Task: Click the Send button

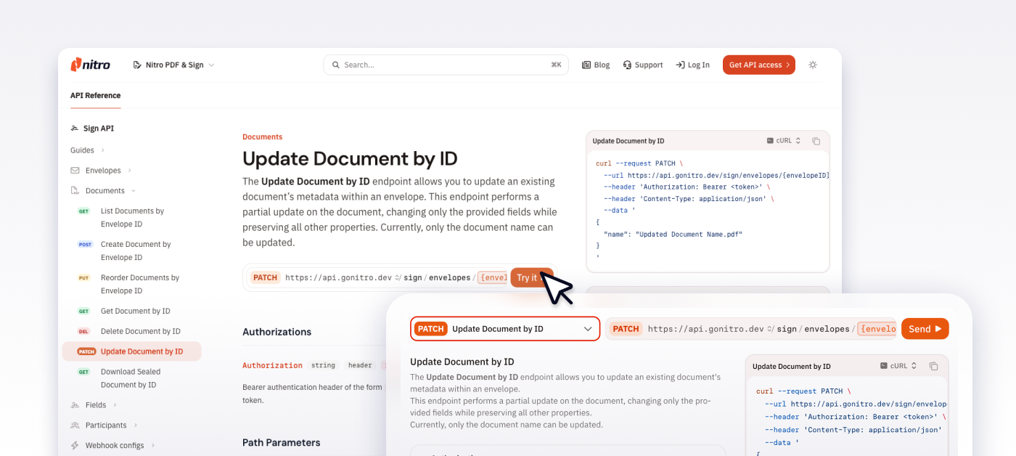Action: pos(925,329)
